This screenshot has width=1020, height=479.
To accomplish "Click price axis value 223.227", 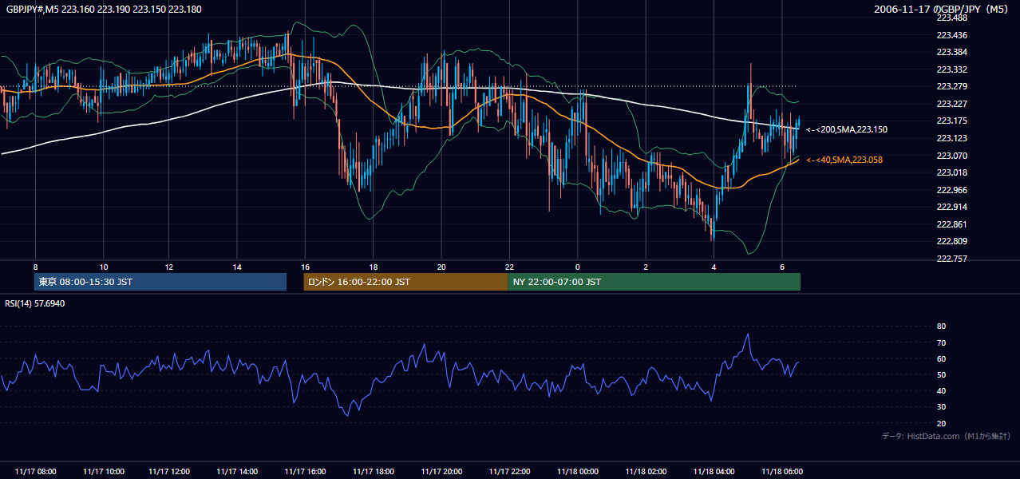I will pos(952,104).
